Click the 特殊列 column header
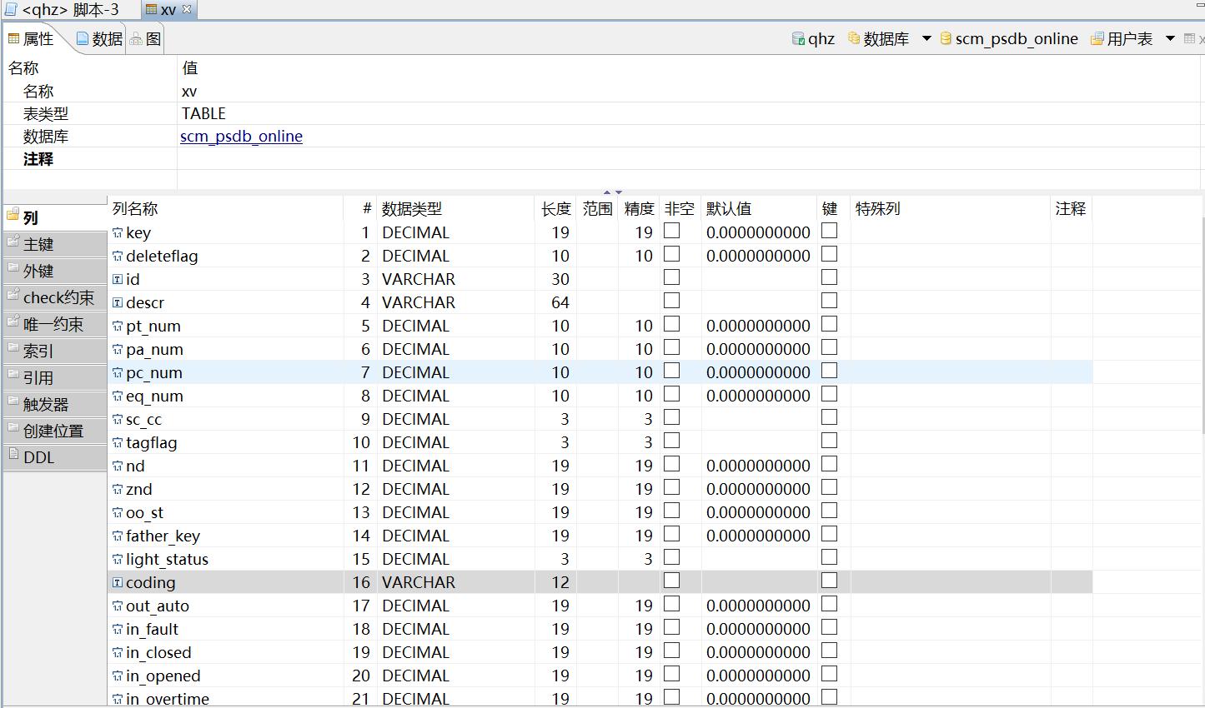This screenshot has width=1205, height=708. point(951,208)
